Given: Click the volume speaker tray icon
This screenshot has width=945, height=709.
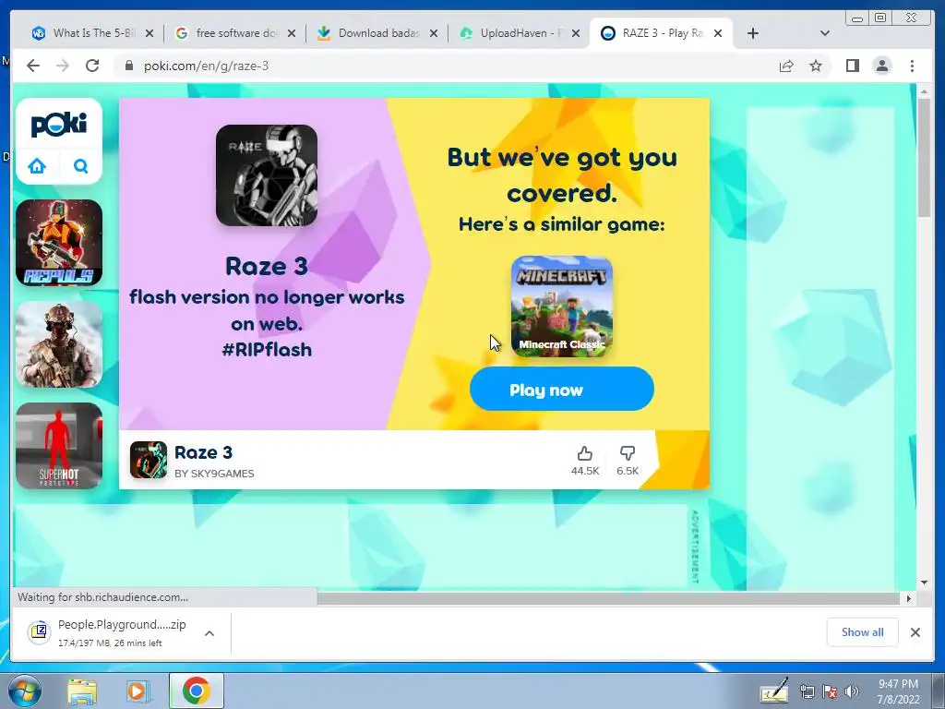Looking at the screenshot, I should pos(852,691).
